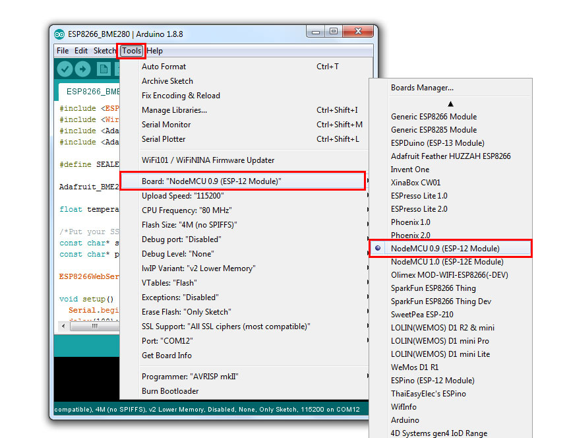Select Olimex MOD-WIFI-ESP8266(-DEV) board
The height and width of the screenshot is (438, 567).
[x=450, y=275]
